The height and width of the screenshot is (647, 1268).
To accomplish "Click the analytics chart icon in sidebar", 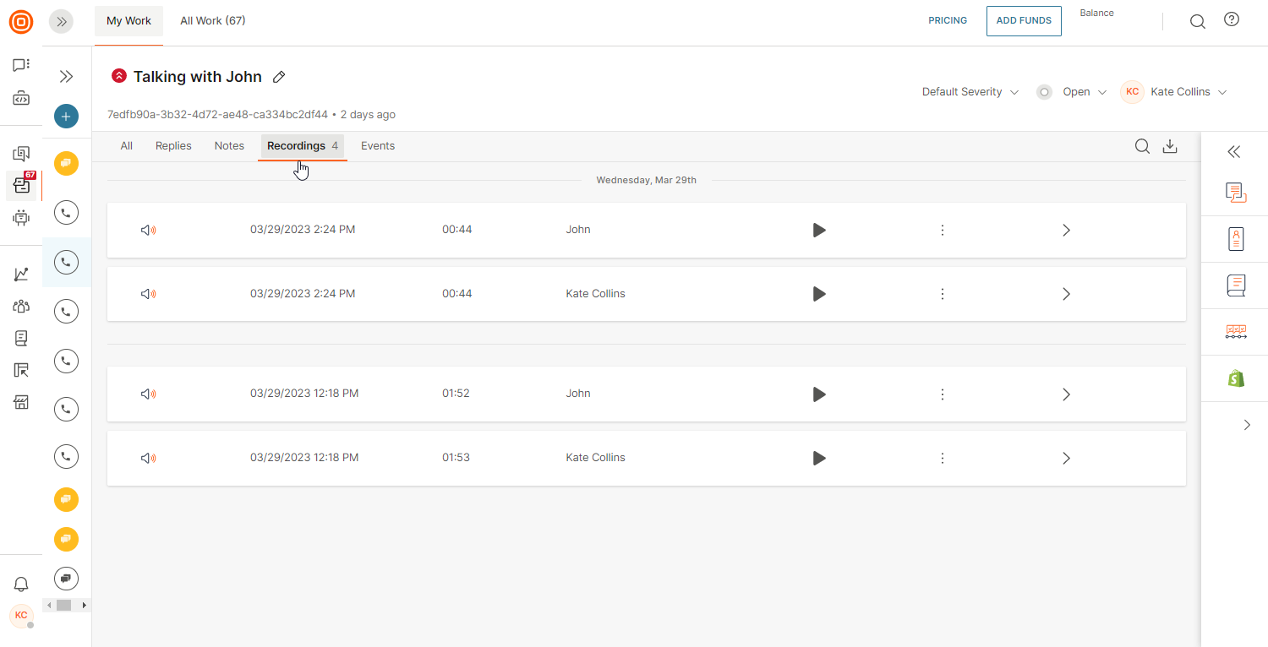I will 21,275.
